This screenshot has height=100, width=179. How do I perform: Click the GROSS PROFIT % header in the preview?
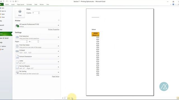click(95, 34)
